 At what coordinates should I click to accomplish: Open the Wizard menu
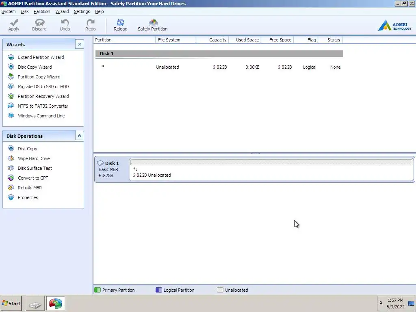point(62,11)
